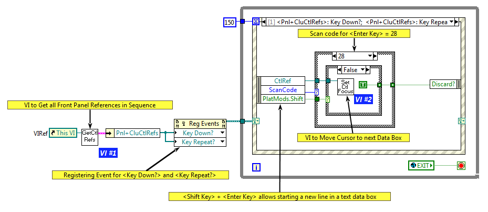
Task: Click the right dynamic event terminal
Action: (461, 121)
